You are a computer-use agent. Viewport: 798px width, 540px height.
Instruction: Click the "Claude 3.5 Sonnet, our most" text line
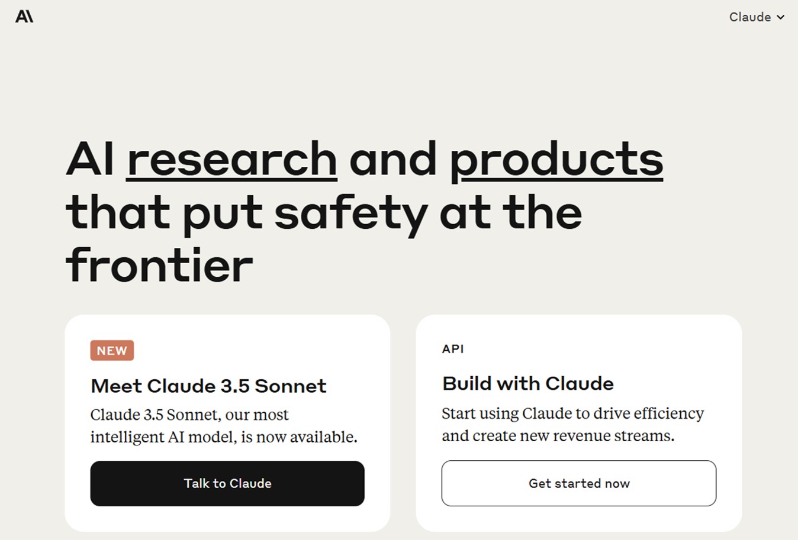tap(189, 415)
